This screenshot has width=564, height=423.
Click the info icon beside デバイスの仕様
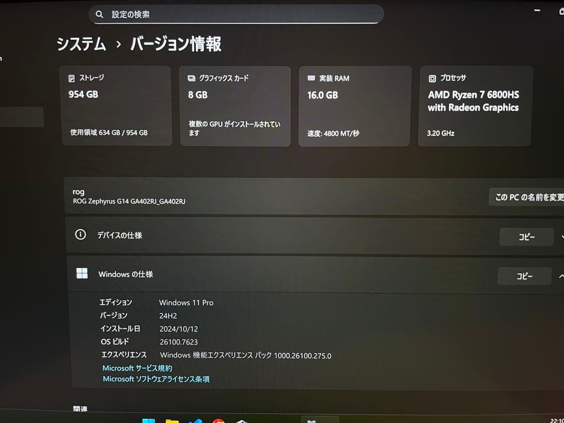click(x=80, y=235)
